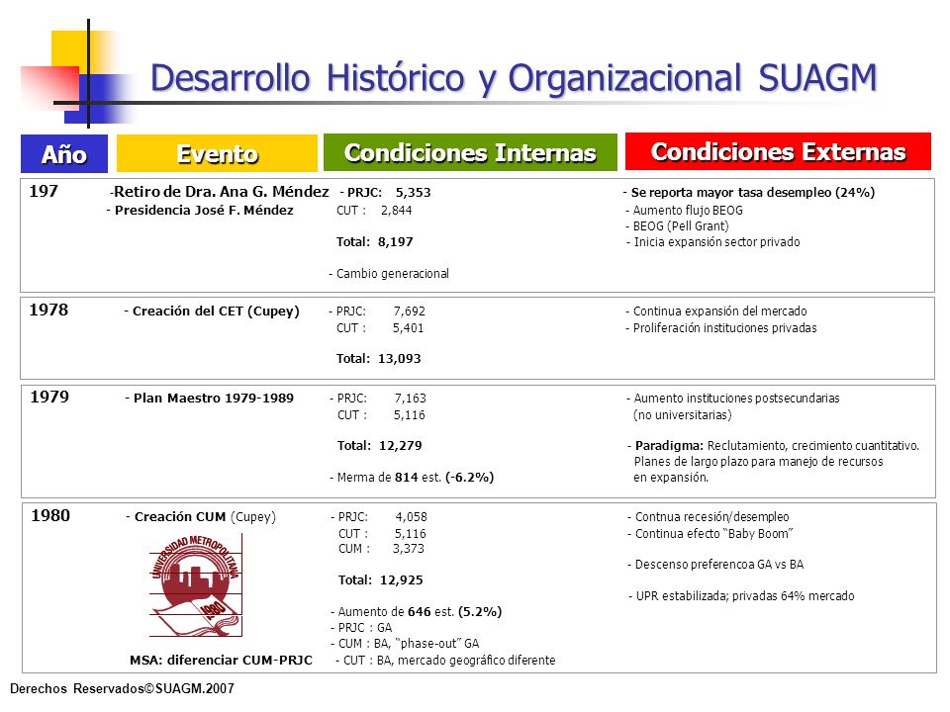This screenshot has width=950, height=712.
Task: Click Descenso preferencoa GA vs BA
Action: pos(715,565)
